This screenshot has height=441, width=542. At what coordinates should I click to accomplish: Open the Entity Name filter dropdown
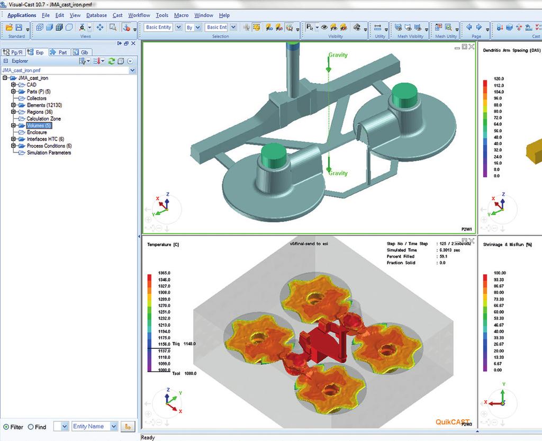point(114,427)
